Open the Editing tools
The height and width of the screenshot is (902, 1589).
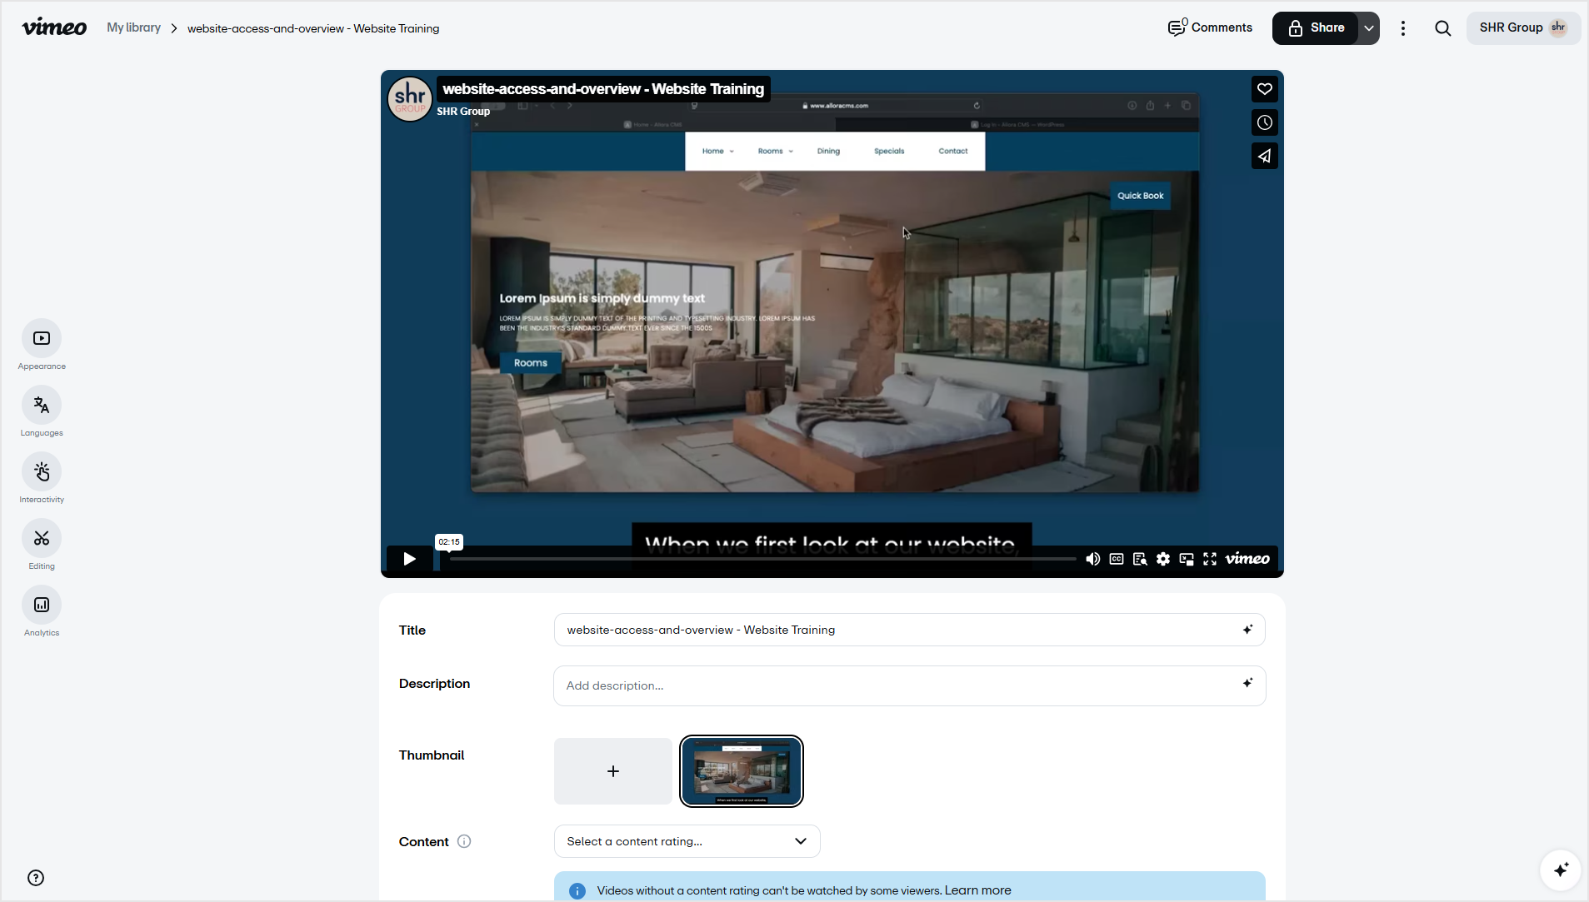tap(42, 539)
